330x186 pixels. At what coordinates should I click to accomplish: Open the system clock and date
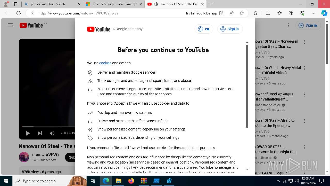pyautogui.click(x=308, y=181)
